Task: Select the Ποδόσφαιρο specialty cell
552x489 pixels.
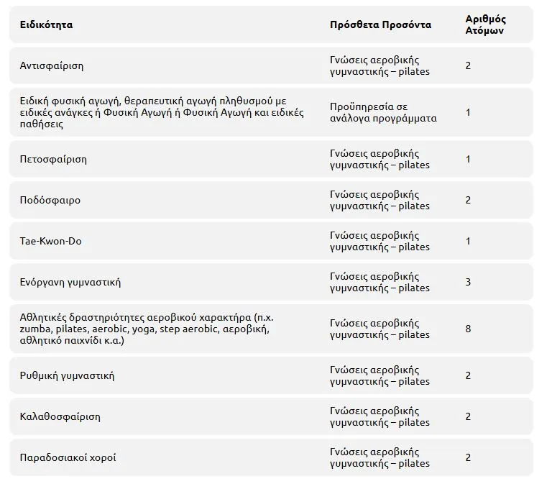Action: pyautogui.click(x=50, y=200)
